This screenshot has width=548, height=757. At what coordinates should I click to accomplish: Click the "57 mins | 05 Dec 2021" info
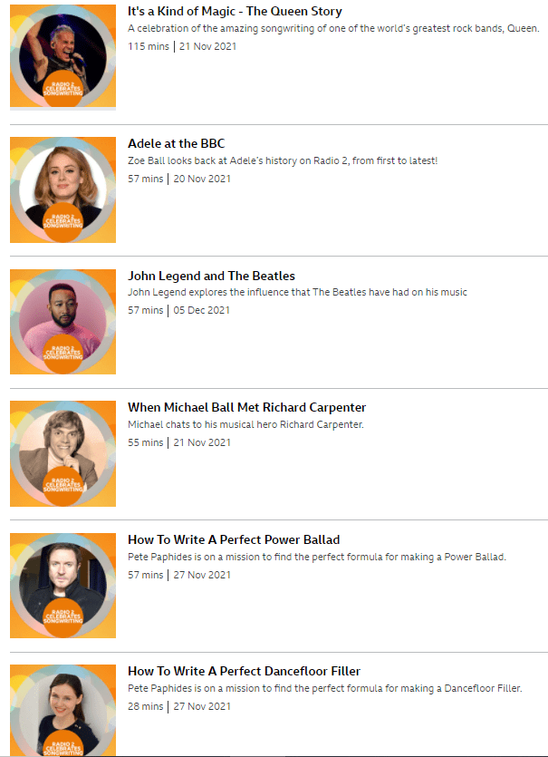click(179, 310)
